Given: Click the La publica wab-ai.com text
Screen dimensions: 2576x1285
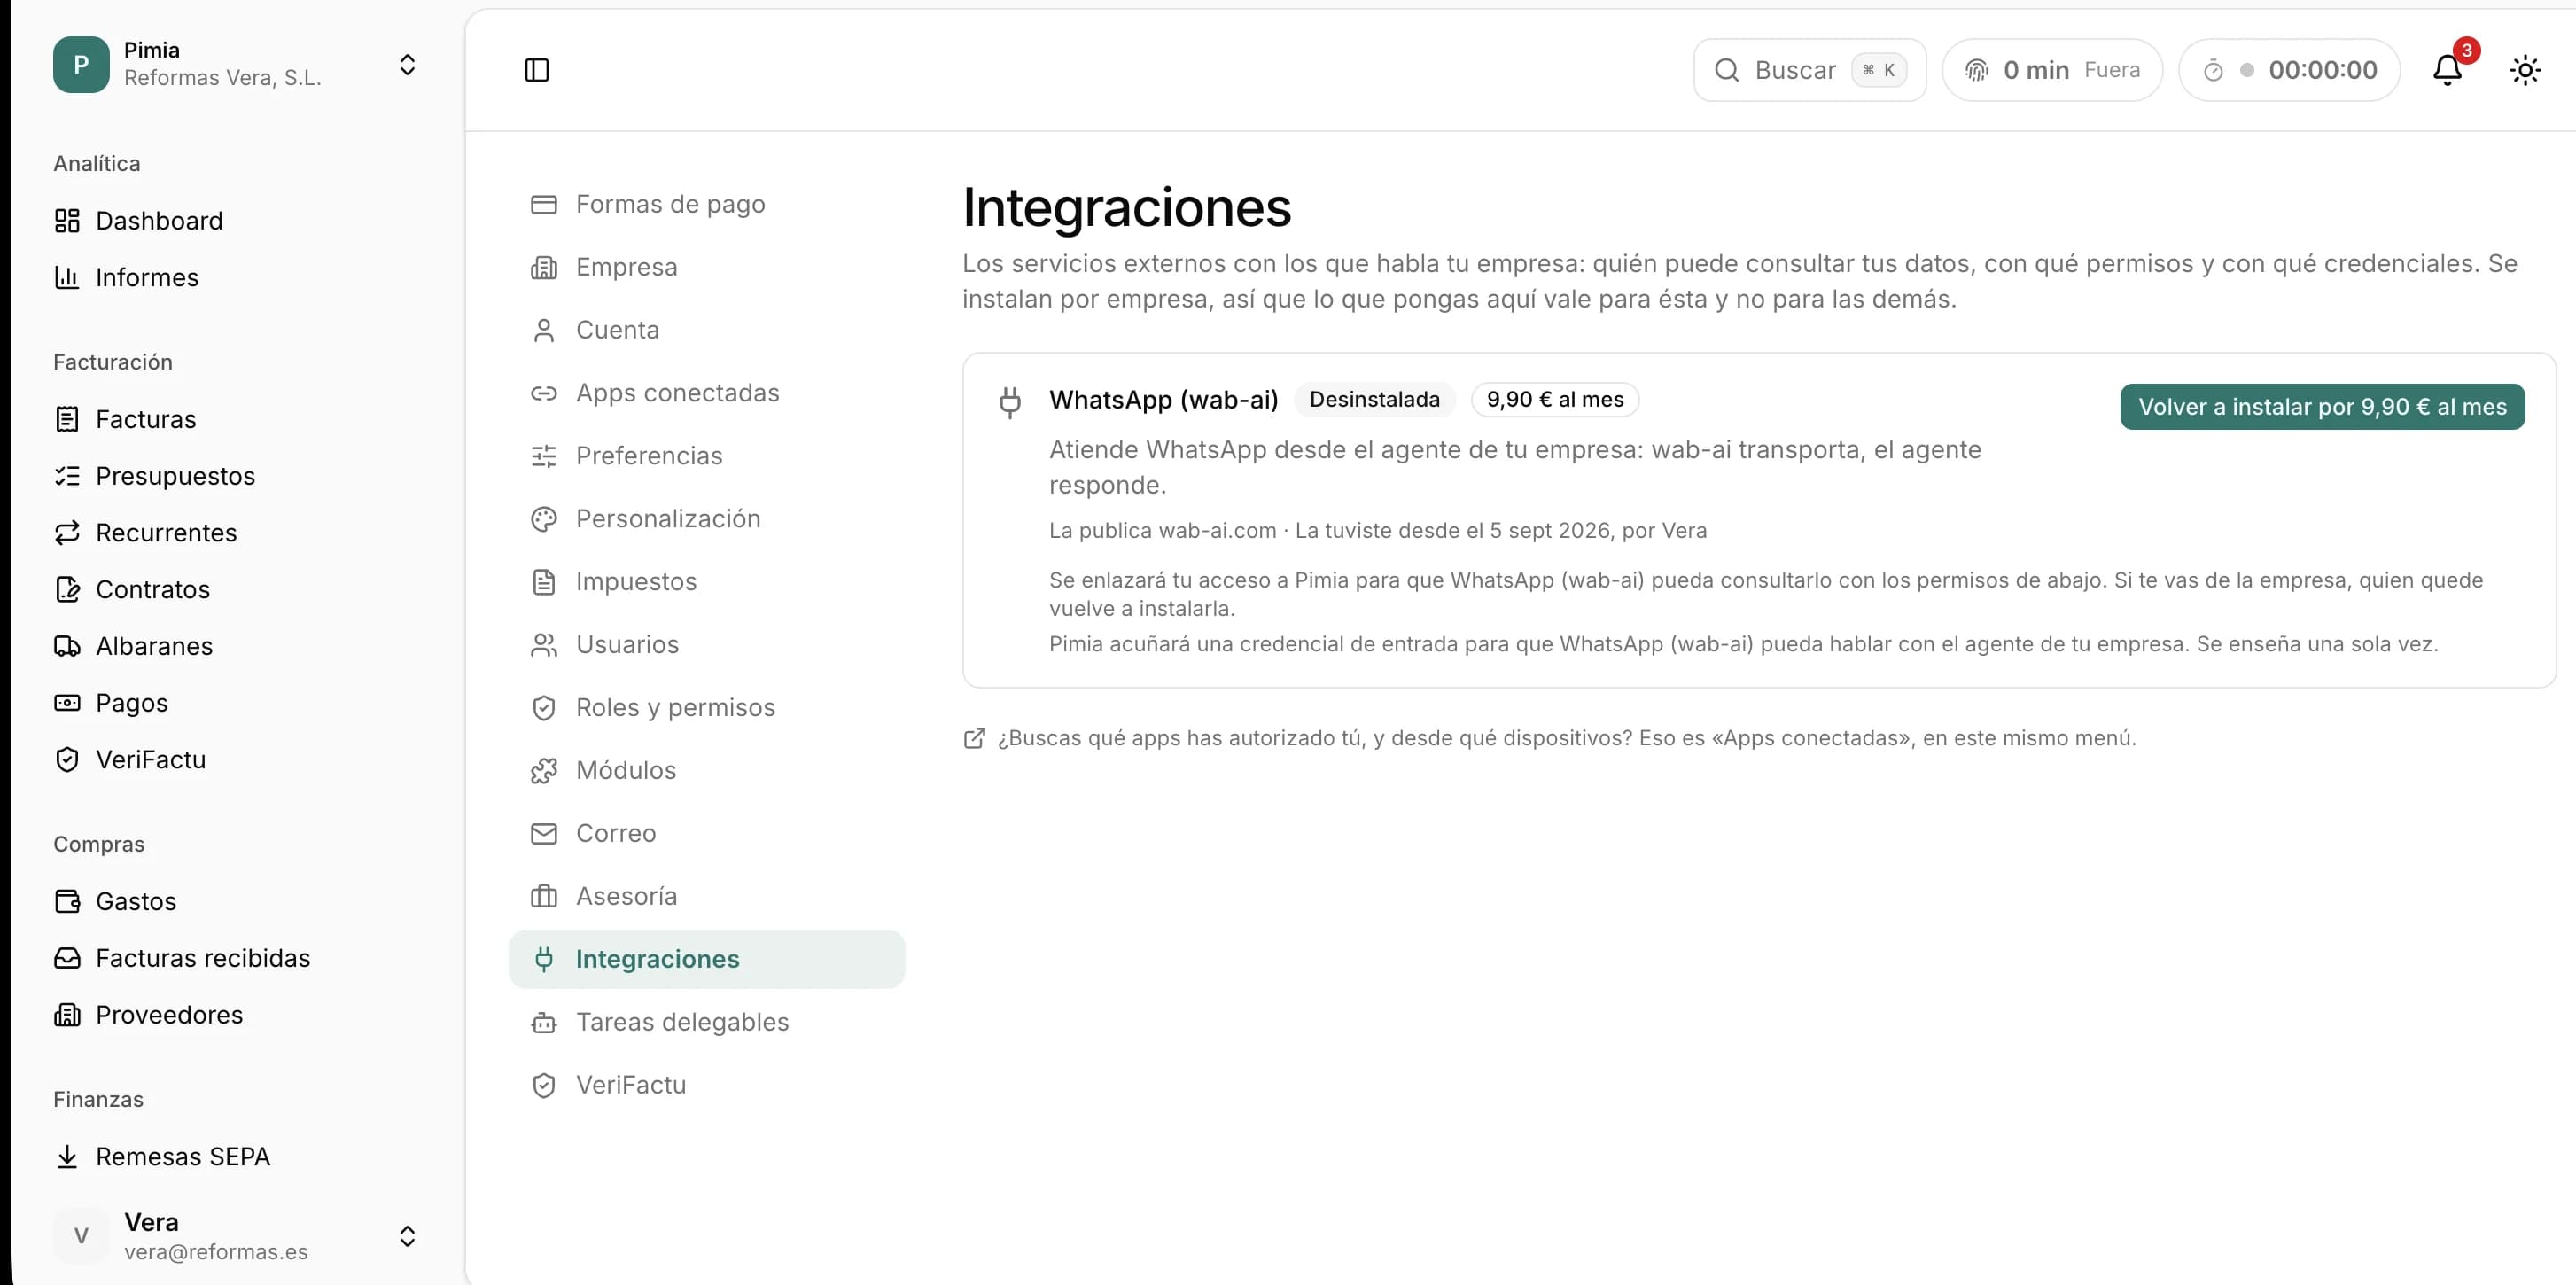Looking at the screenshot, I should click(x=1162, y=530).
